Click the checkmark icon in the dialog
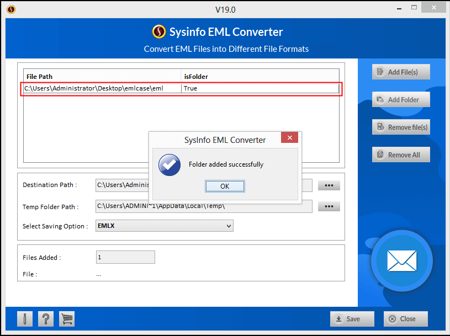450x336 pixels. [x=169, y=164]
